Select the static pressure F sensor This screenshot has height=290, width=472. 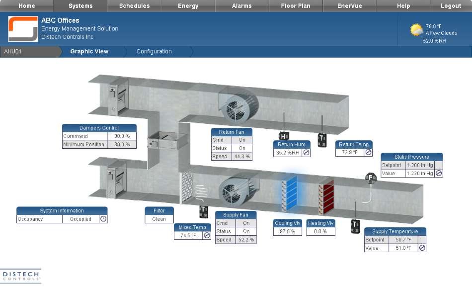pyautogui.click(x=370, y=177)
